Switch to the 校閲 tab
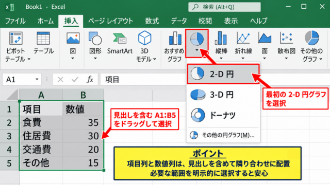The width and height of the screenshot is (330, 185). point(205,21)
